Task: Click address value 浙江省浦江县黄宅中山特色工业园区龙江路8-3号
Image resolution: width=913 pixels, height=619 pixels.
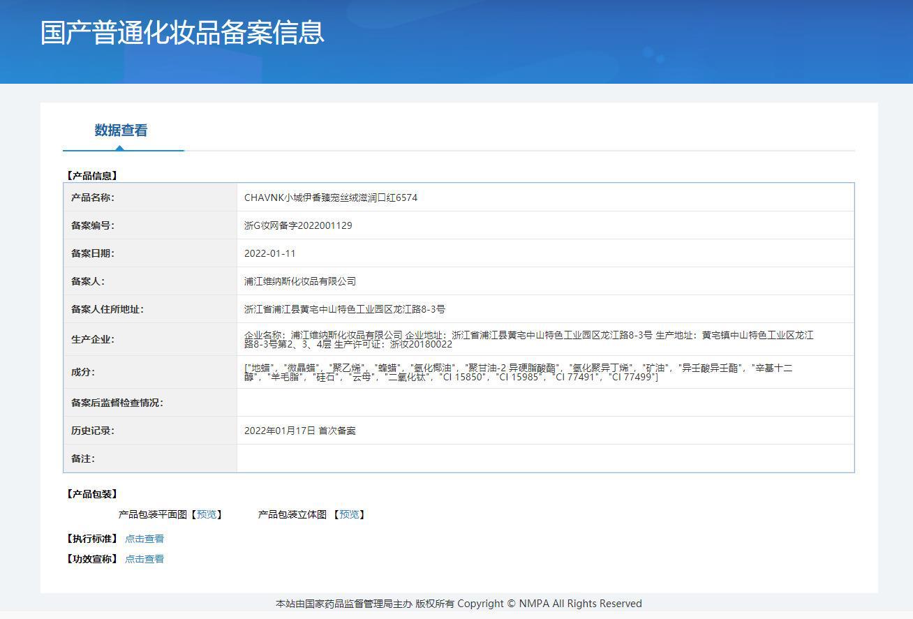Action: click(x=345, y=309)
